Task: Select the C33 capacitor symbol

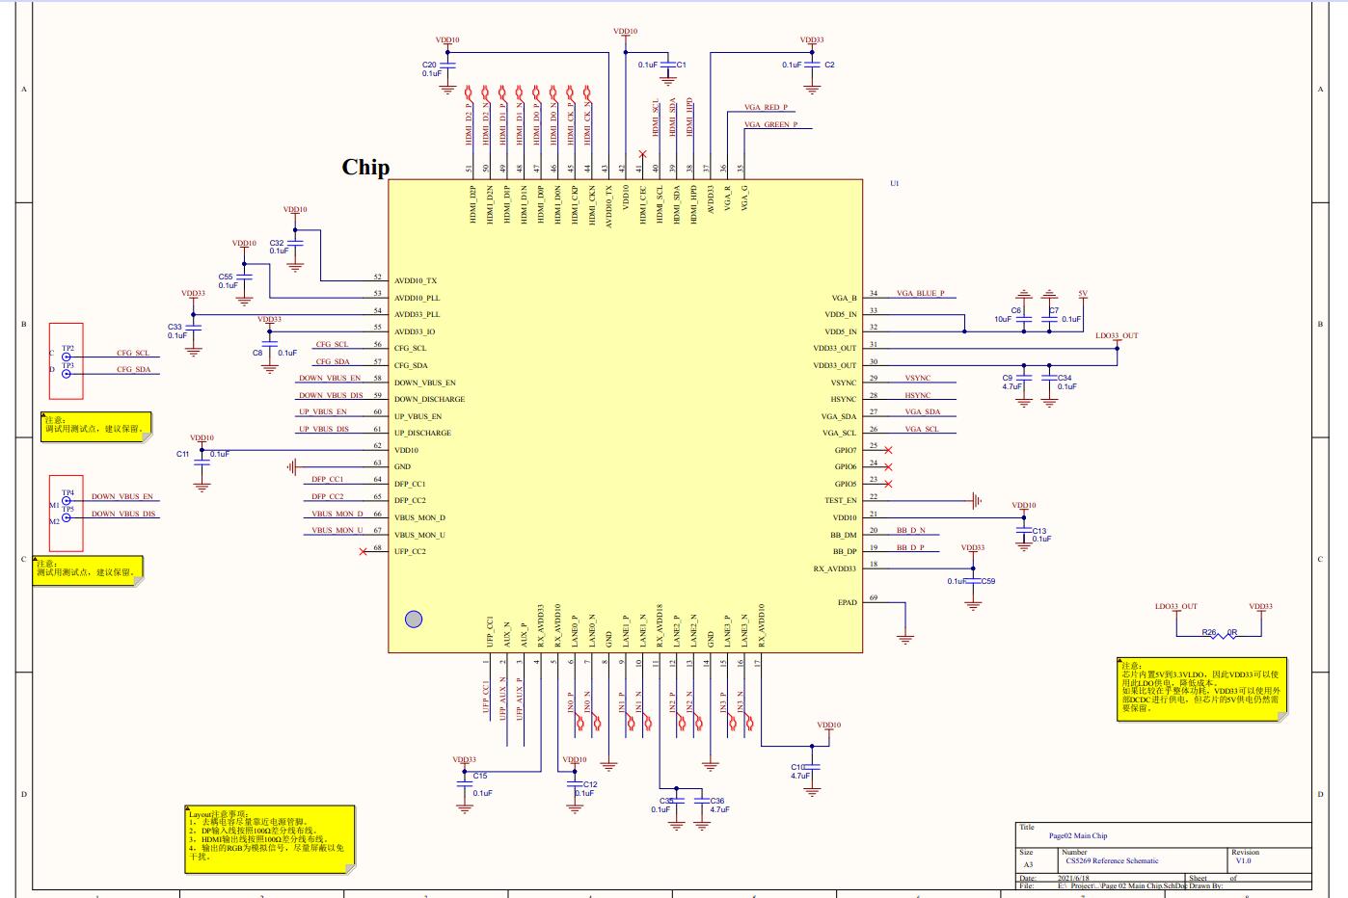Action: click(x=193, y=328)
